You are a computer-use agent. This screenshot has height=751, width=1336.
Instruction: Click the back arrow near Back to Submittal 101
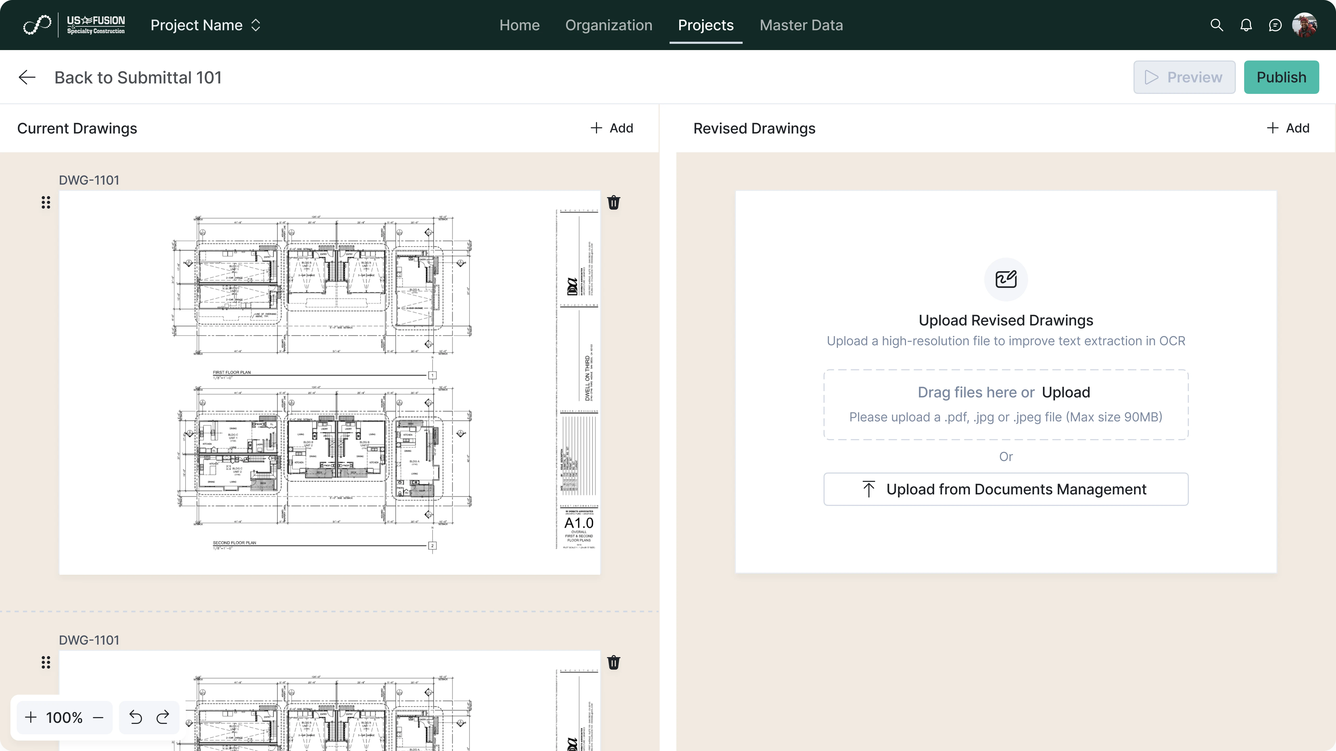[x=27, y=77]
